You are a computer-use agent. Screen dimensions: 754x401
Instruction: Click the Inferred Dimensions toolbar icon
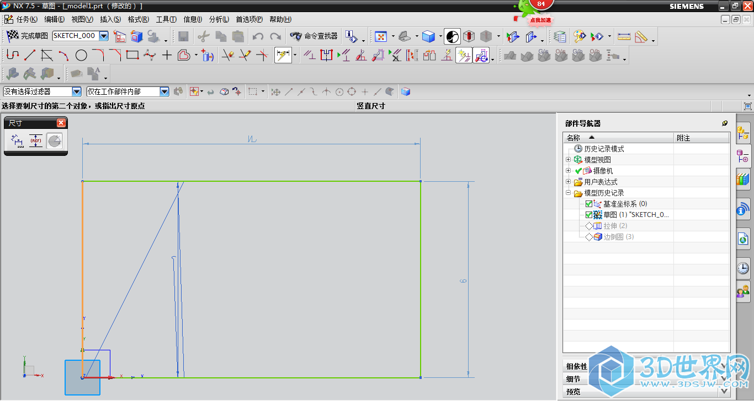[x=283, y=55]
